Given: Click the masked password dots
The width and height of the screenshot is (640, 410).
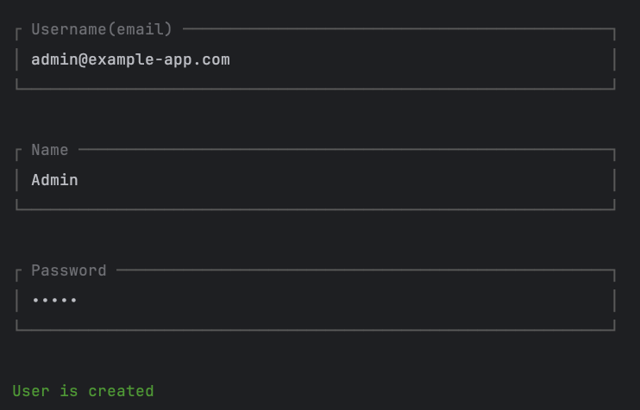Looking at the screenshot, I should click(54, 301).
